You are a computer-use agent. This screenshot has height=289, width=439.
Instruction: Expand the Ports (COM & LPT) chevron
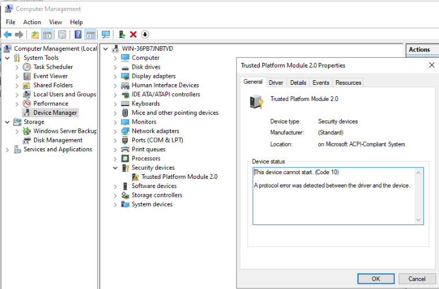coord(115,141)
